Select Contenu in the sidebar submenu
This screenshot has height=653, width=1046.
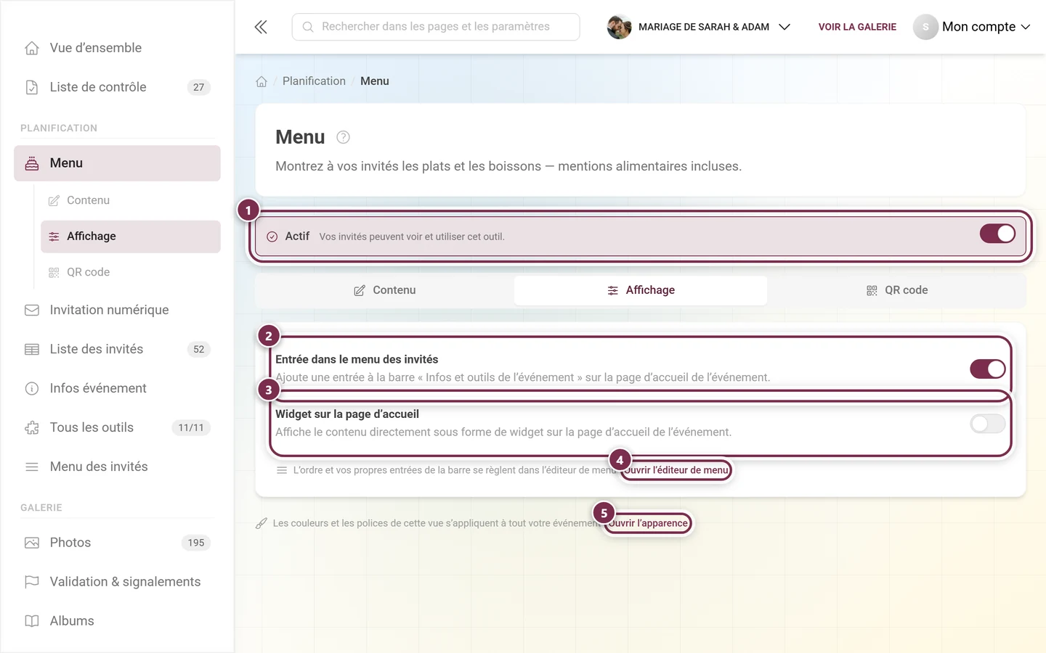(x=131, y=200)
